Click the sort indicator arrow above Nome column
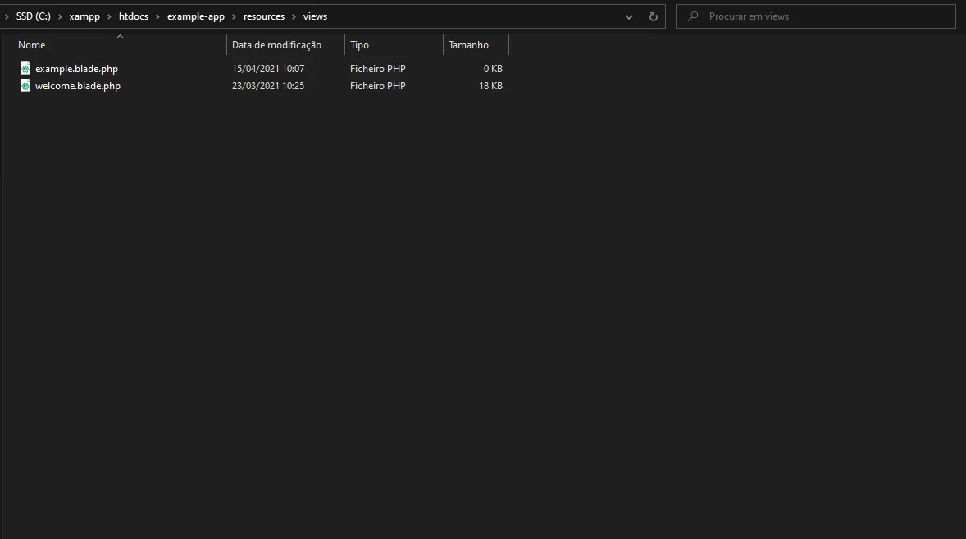 120,36
